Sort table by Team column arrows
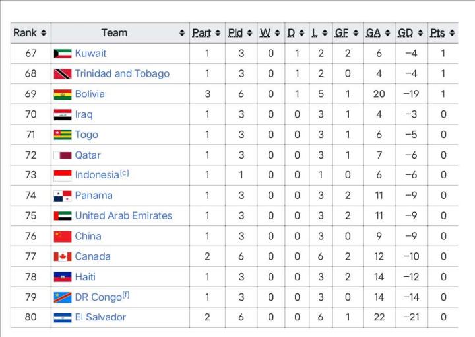The image size is (475, 337). pyautogui.click(x=182, y=33)
